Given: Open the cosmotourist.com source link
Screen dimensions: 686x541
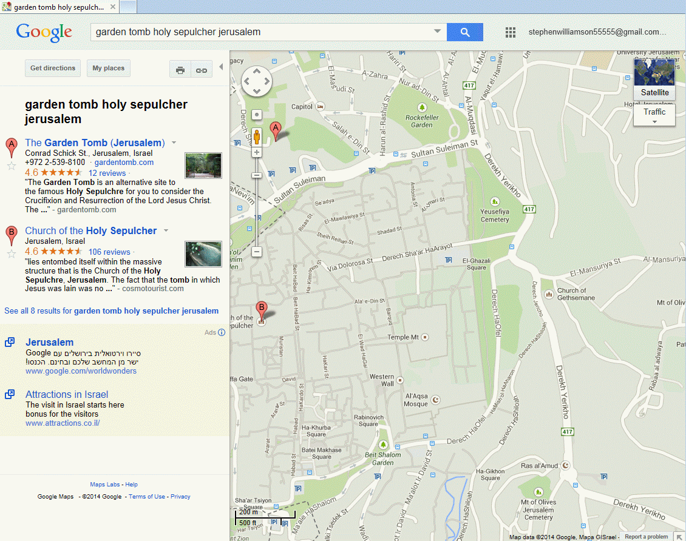Looking at the screenshot, I should 153,289.
